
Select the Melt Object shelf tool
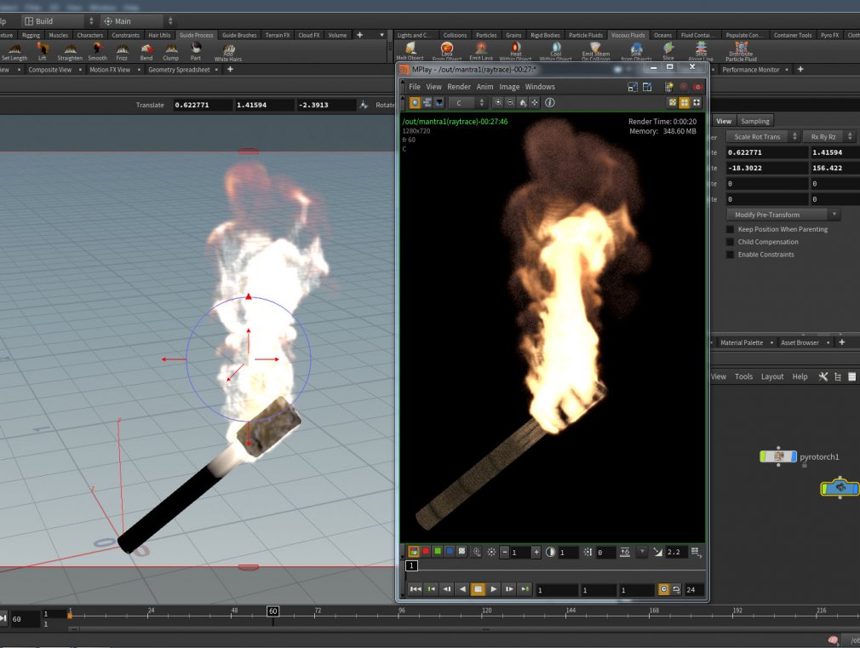coord(410,52)
